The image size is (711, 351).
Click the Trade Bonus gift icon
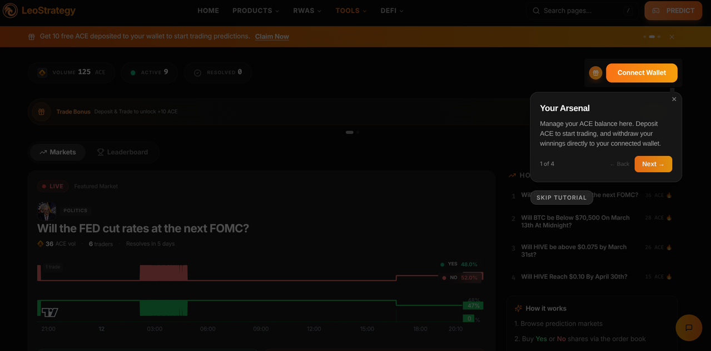(x=41, y=112)
